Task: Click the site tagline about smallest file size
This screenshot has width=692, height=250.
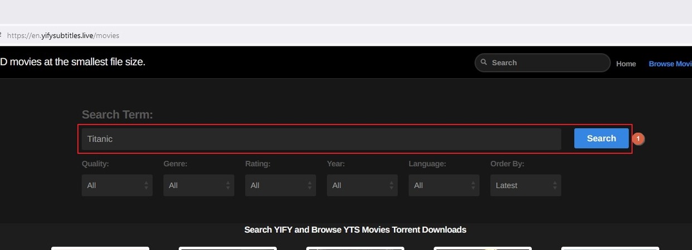Action: point(72,62)
